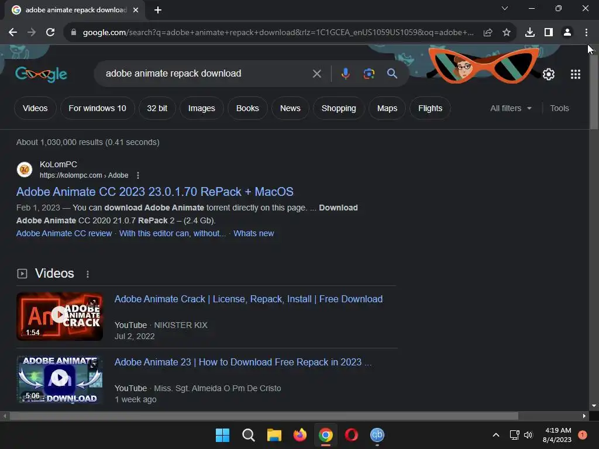Go back to the previous page
Viewport: 599px width, 449px height.
click(x=13, y=33)
